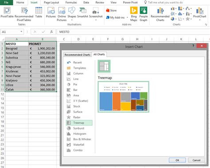Switch to the Review tab
210x168 pixels.
click(100, 3)
